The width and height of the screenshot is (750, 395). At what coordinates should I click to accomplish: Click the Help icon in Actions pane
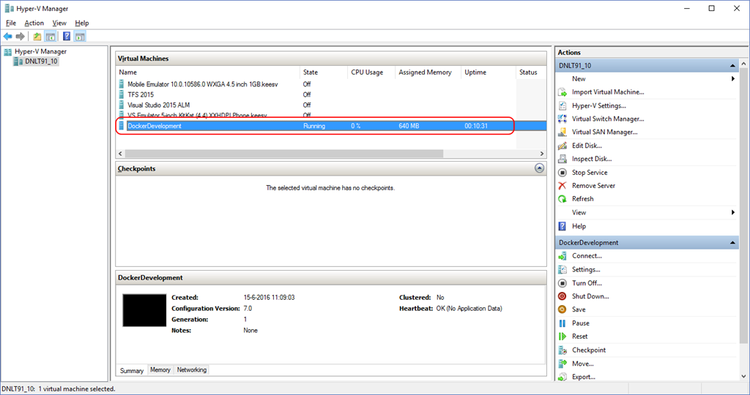coord(562,227)
